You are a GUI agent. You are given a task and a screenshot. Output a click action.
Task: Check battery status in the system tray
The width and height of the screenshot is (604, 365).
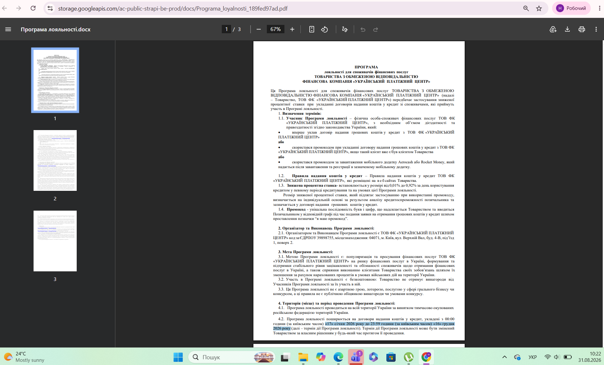568,357
